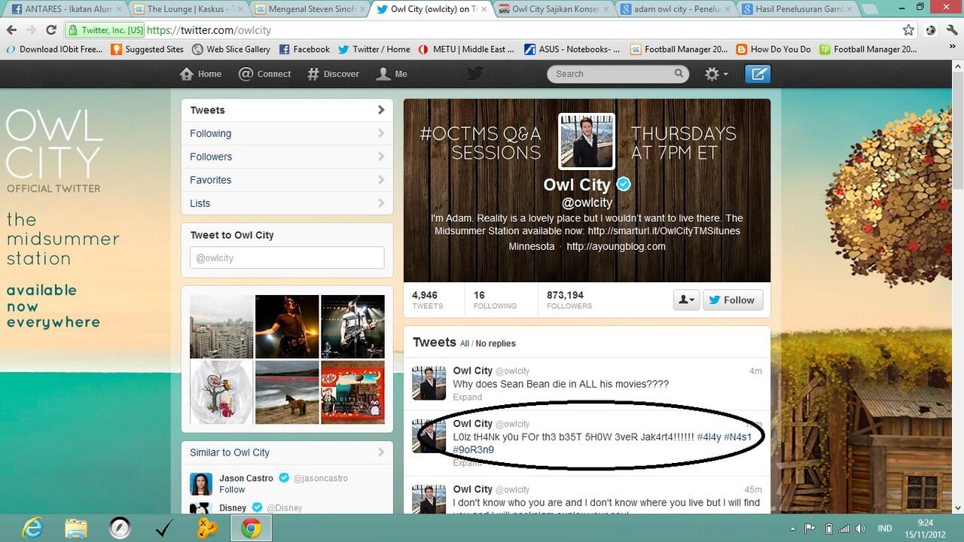The width and height of the screenshot is (964, 542).
Task: Open the settings gear dropdown
Action: coord(715,74)
